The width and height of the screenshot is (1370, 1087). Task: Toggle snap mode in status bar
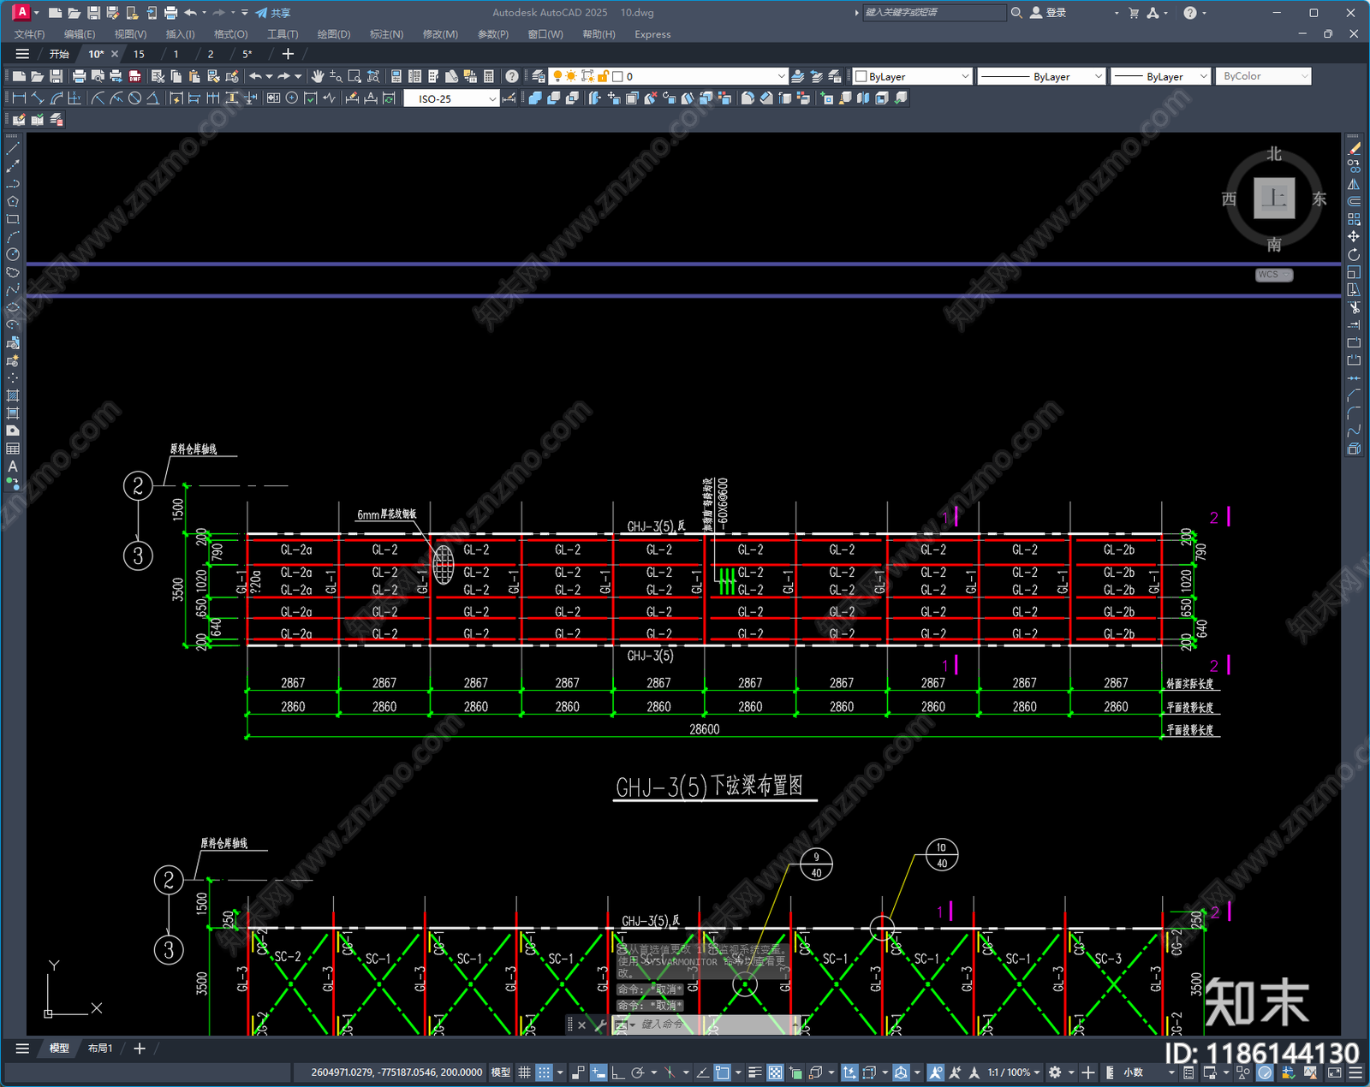point(544,1072)
